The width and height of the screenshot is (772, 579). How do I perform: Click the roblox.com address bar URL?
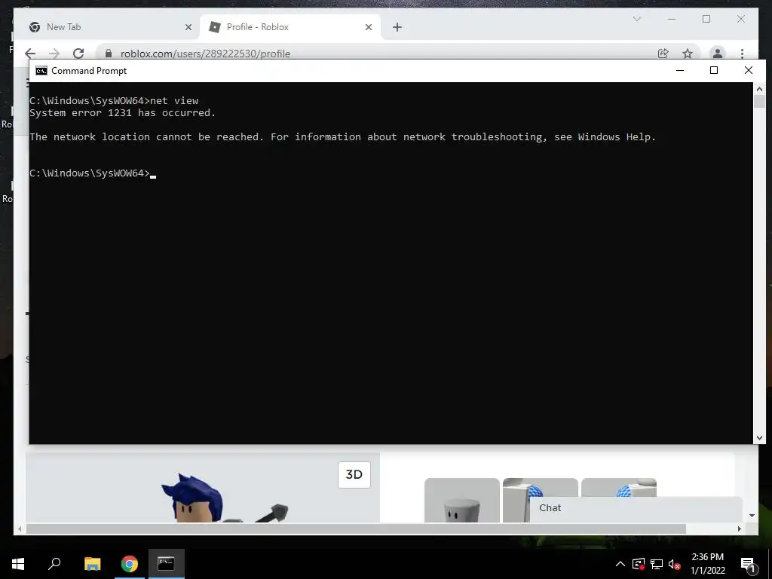point(205,54)
